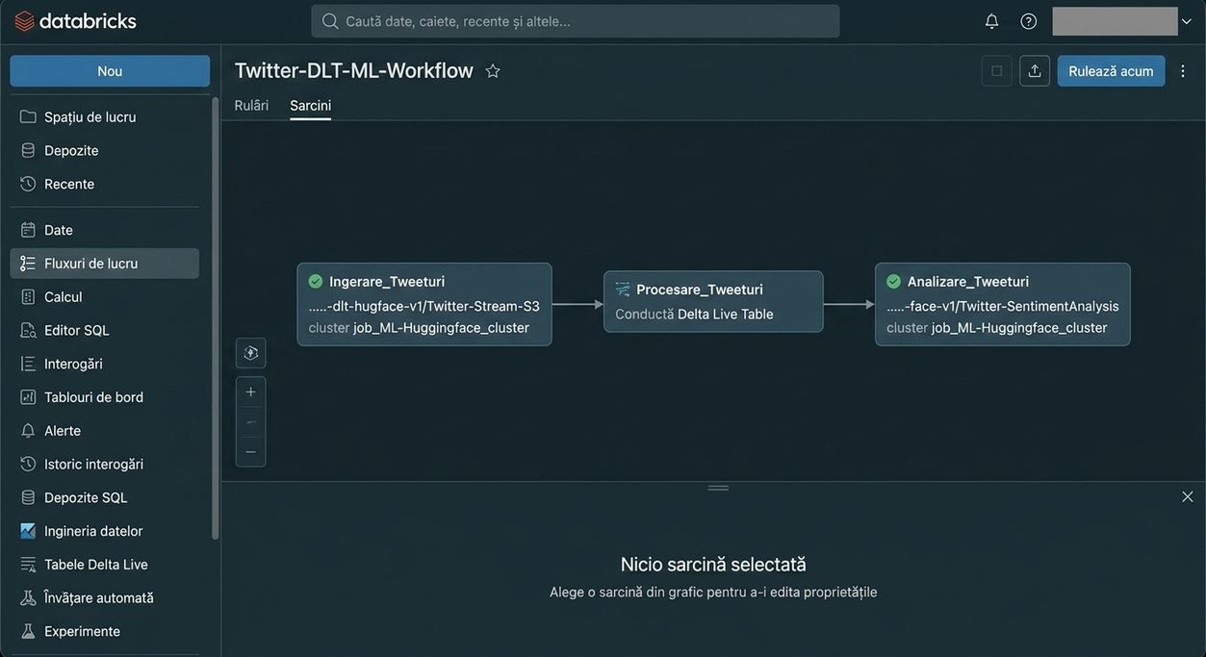
Task: Open the help question mark icon
Action: (1029, 20)
